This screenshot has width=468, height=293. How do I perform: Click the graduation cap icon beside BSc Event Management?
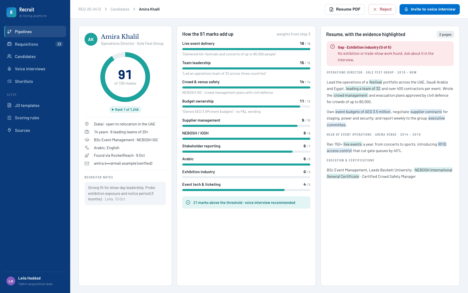pyautogui.click(x=87, y=140)
